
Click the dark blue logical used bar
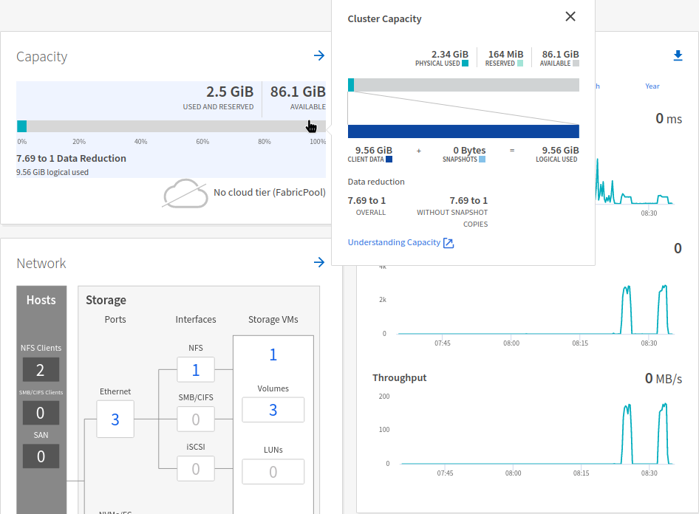point(463,131)
